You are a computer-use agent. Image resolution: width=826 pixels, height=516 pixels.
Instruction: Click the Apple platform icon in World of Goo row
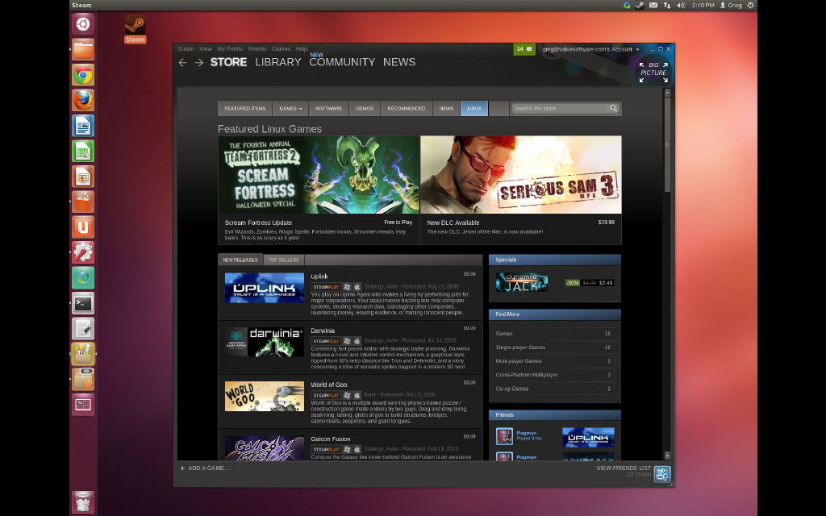357,395
